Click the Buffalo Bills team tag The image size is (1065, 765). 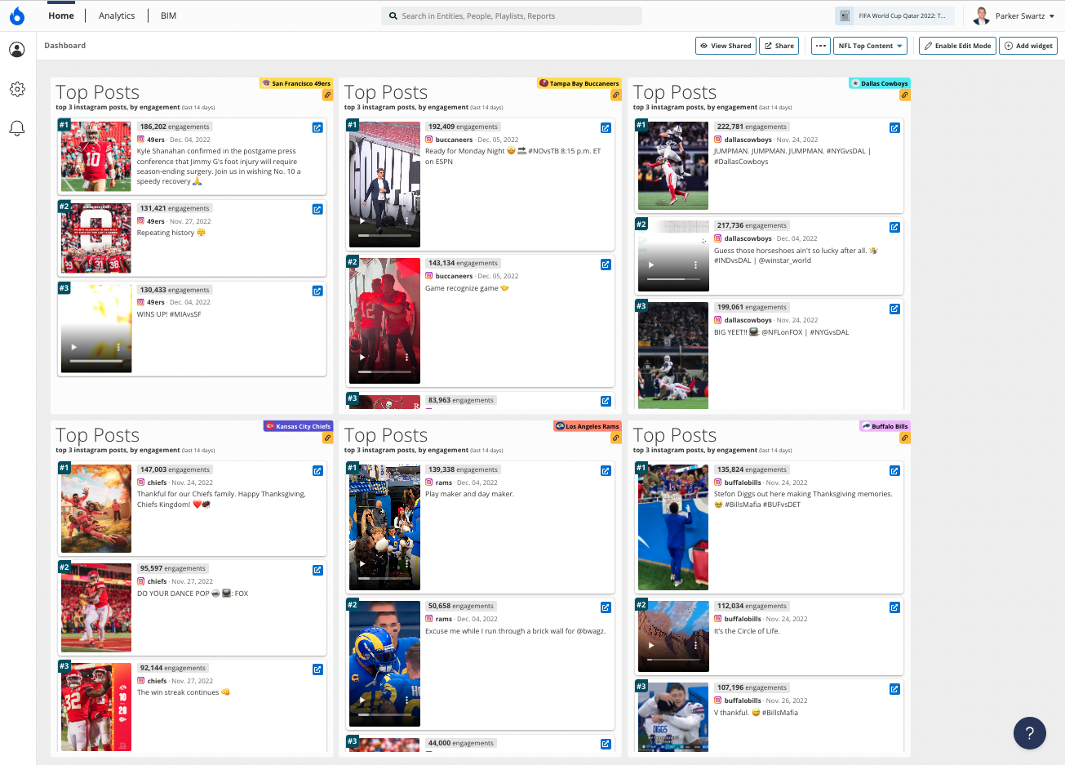coord(885,426)
